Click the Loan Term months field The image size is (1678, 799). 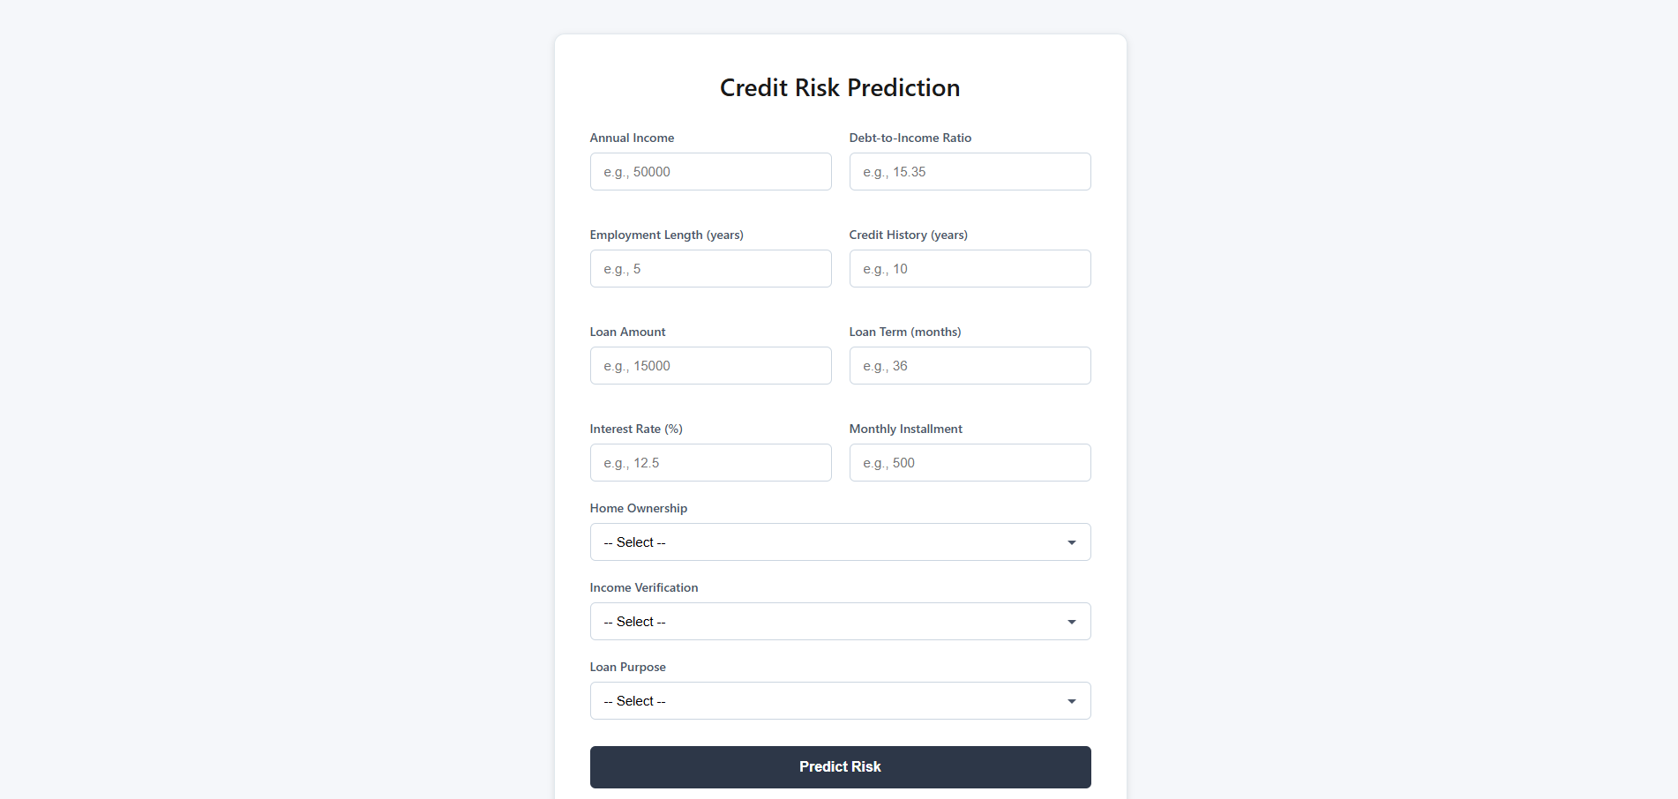970,366
